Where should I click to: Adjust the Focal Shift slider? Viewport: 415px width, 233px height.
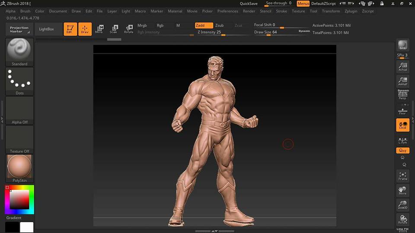pos(281,25)
